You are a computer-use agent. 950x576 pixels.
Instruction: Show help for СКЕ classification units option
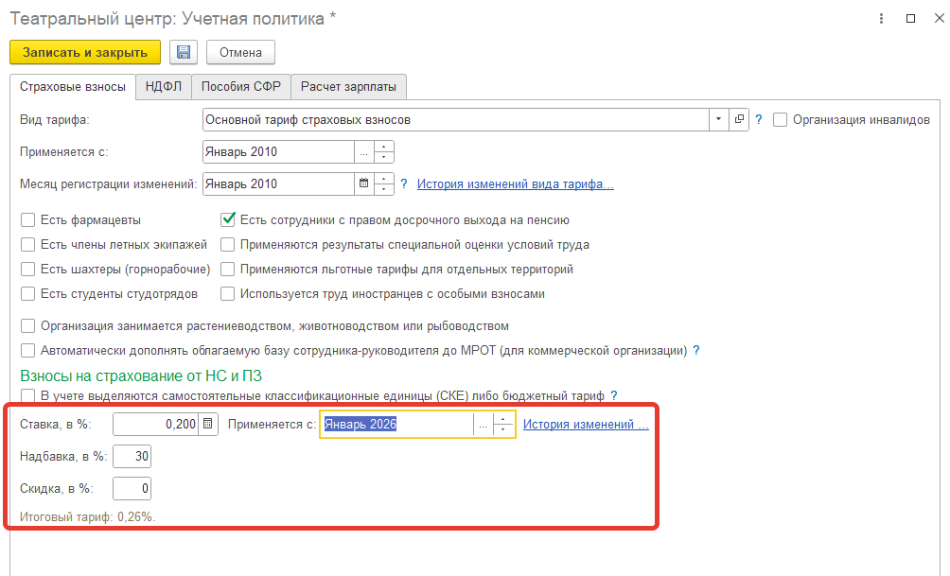(614, 395)
